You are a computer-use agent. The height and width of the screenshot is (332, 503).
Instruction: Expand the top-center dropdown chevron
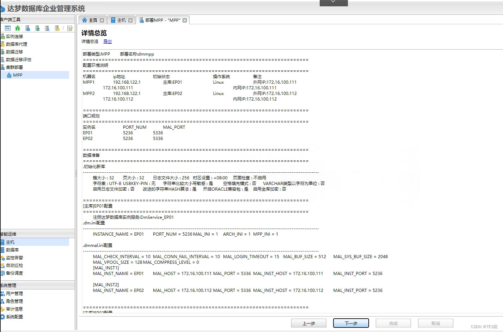click(333, 2)
